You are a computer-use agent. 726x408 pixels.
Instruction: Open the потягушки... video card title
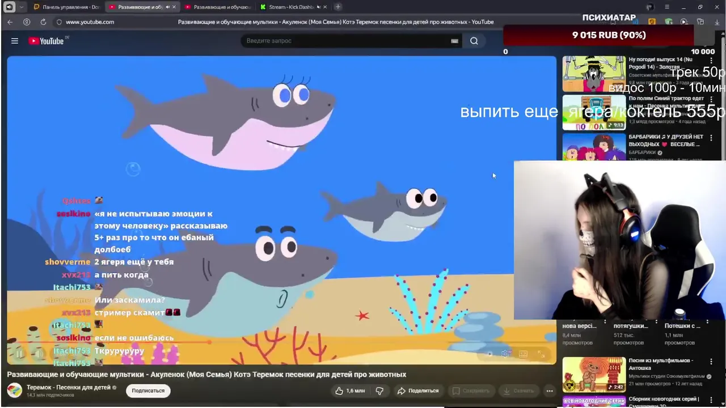tap(631, 326)
